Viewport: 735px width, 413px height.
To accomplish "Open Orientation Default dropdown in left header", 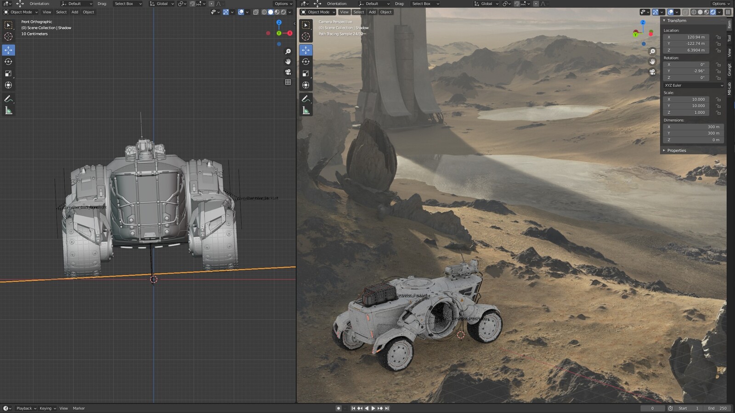I will click(77, 4).
